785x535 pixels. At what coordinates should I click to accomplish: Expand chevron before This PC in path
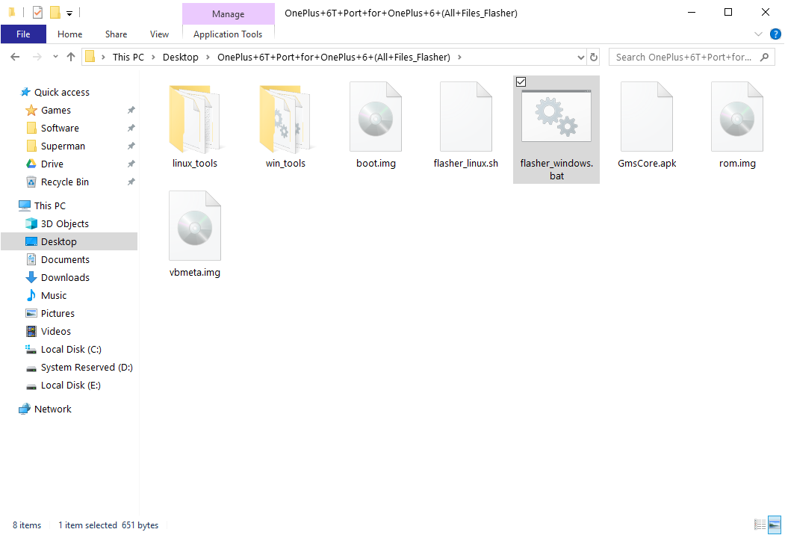point(103,57)
